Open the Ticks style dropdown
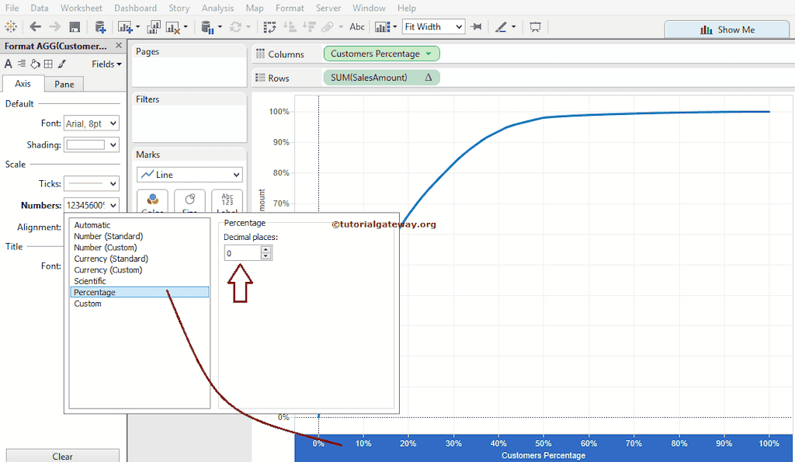This screenshot has height=462, width=795. [91, 184]
